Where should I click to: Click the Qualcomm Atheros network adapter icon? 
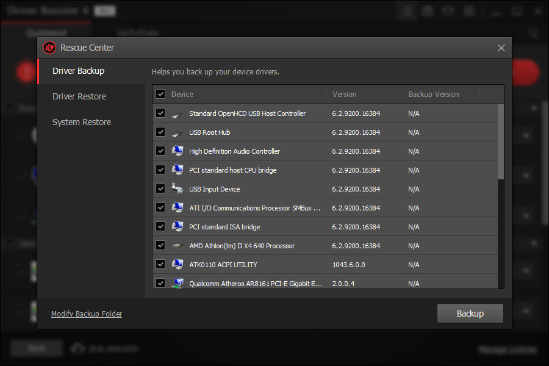[x=178, y=283]
